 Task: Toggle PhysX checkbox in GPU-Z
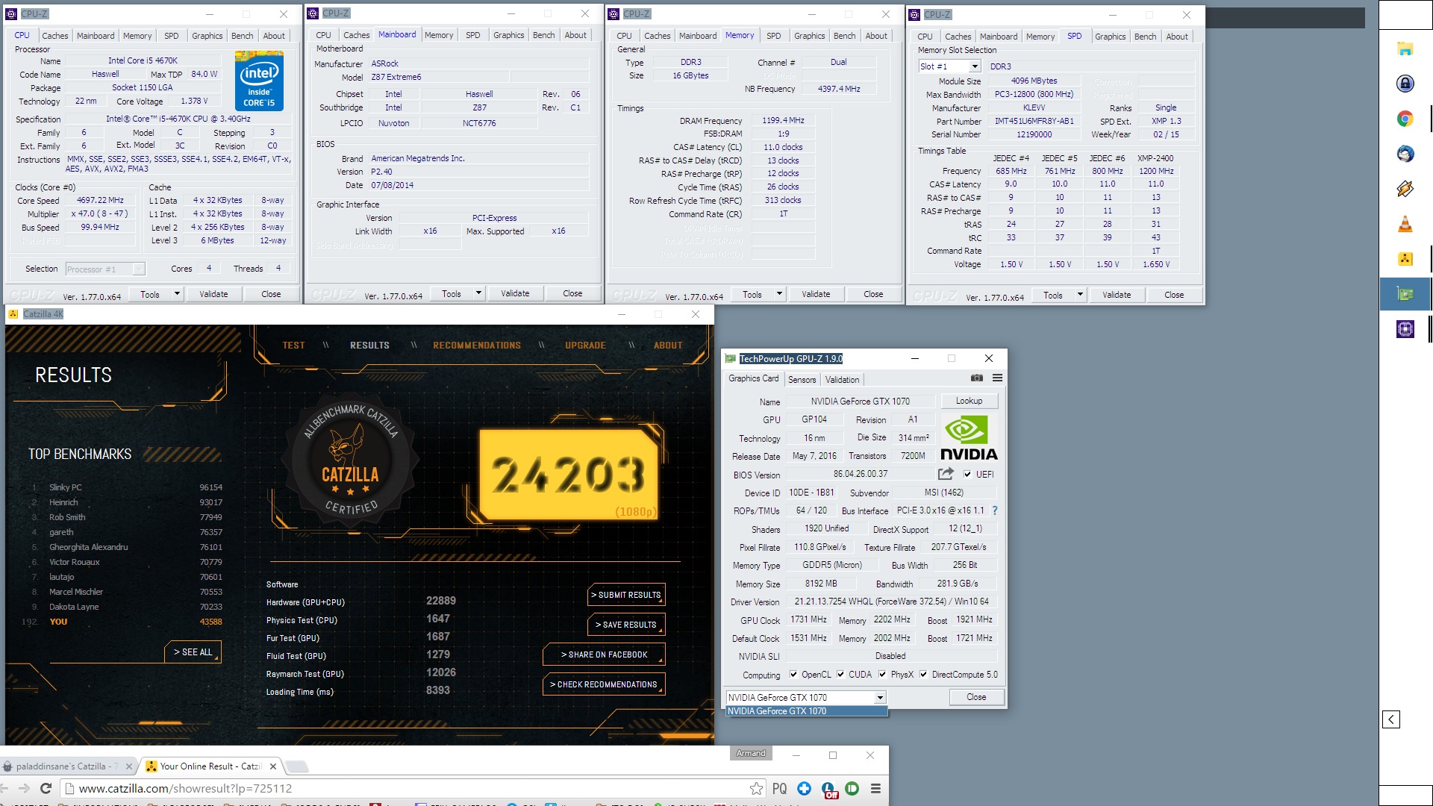pos(882,675)
